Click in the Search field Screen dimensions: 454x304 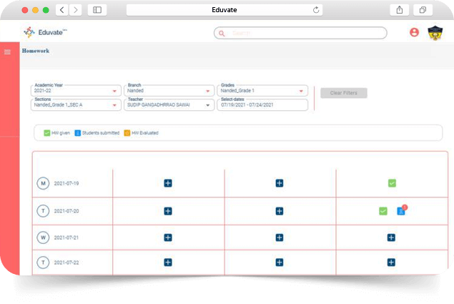(300, 33)
